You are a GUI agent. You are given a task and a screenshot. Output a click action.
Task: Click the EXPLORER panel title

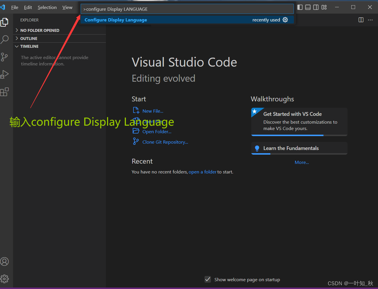coord(29,20)
